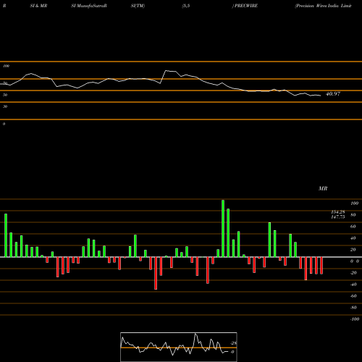
Task: Click the RSI line peak near the chart middle
Action: coord(166,70)
